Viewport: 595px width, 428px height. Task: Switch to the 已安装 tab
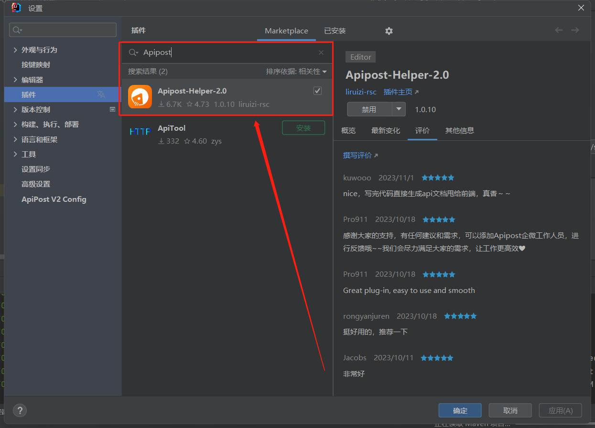335,31
